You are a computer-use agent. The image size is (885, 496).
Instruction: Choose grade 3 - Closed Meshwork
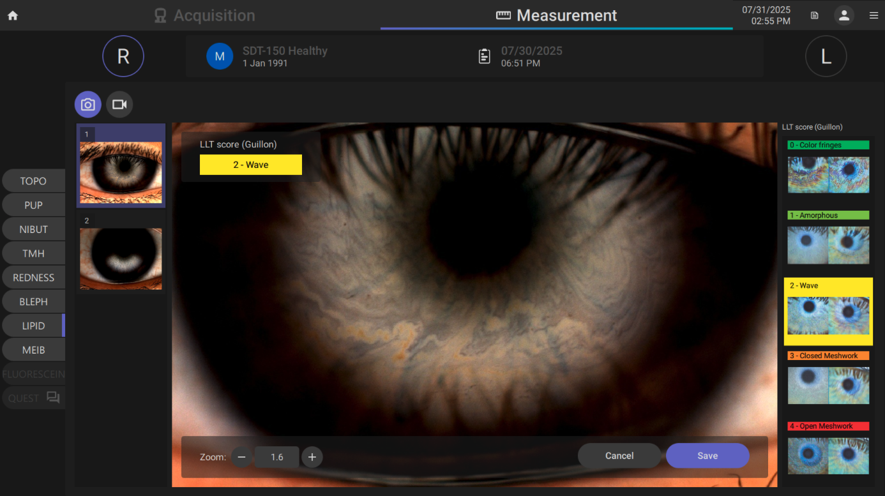(x=828, y=378)
